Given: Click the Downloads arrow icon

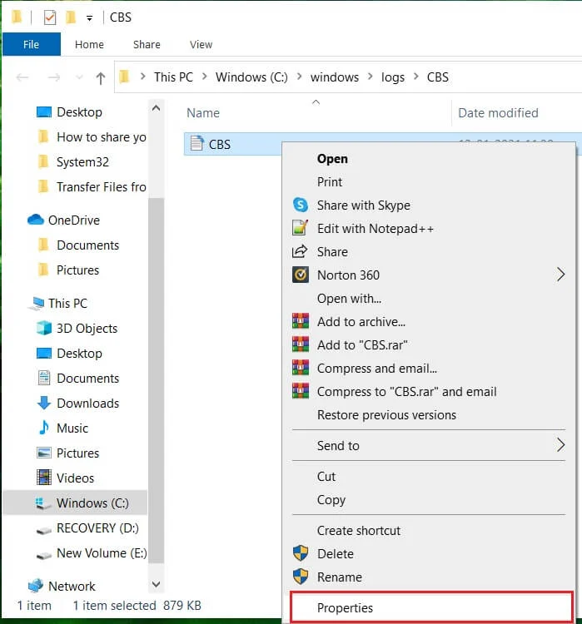Looking at the screenshot, I should click(x=44, y=403).
